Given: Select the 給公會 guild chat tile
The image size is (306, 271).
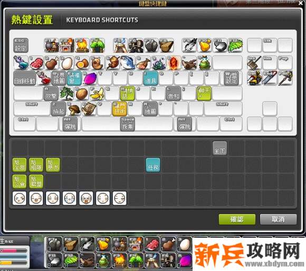Looking at the screenshot, I should [20, 182].
